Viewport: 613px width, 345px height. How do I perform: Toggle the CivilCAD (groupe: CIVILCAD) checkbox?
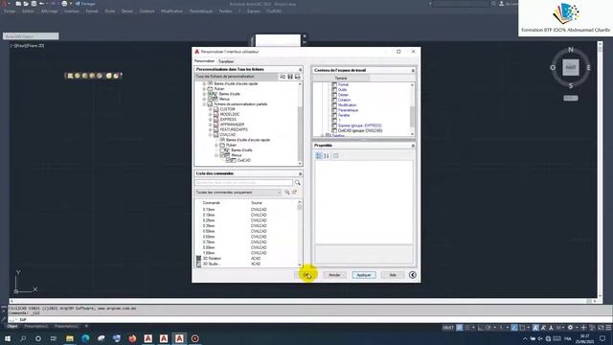[x=334, y=130]
